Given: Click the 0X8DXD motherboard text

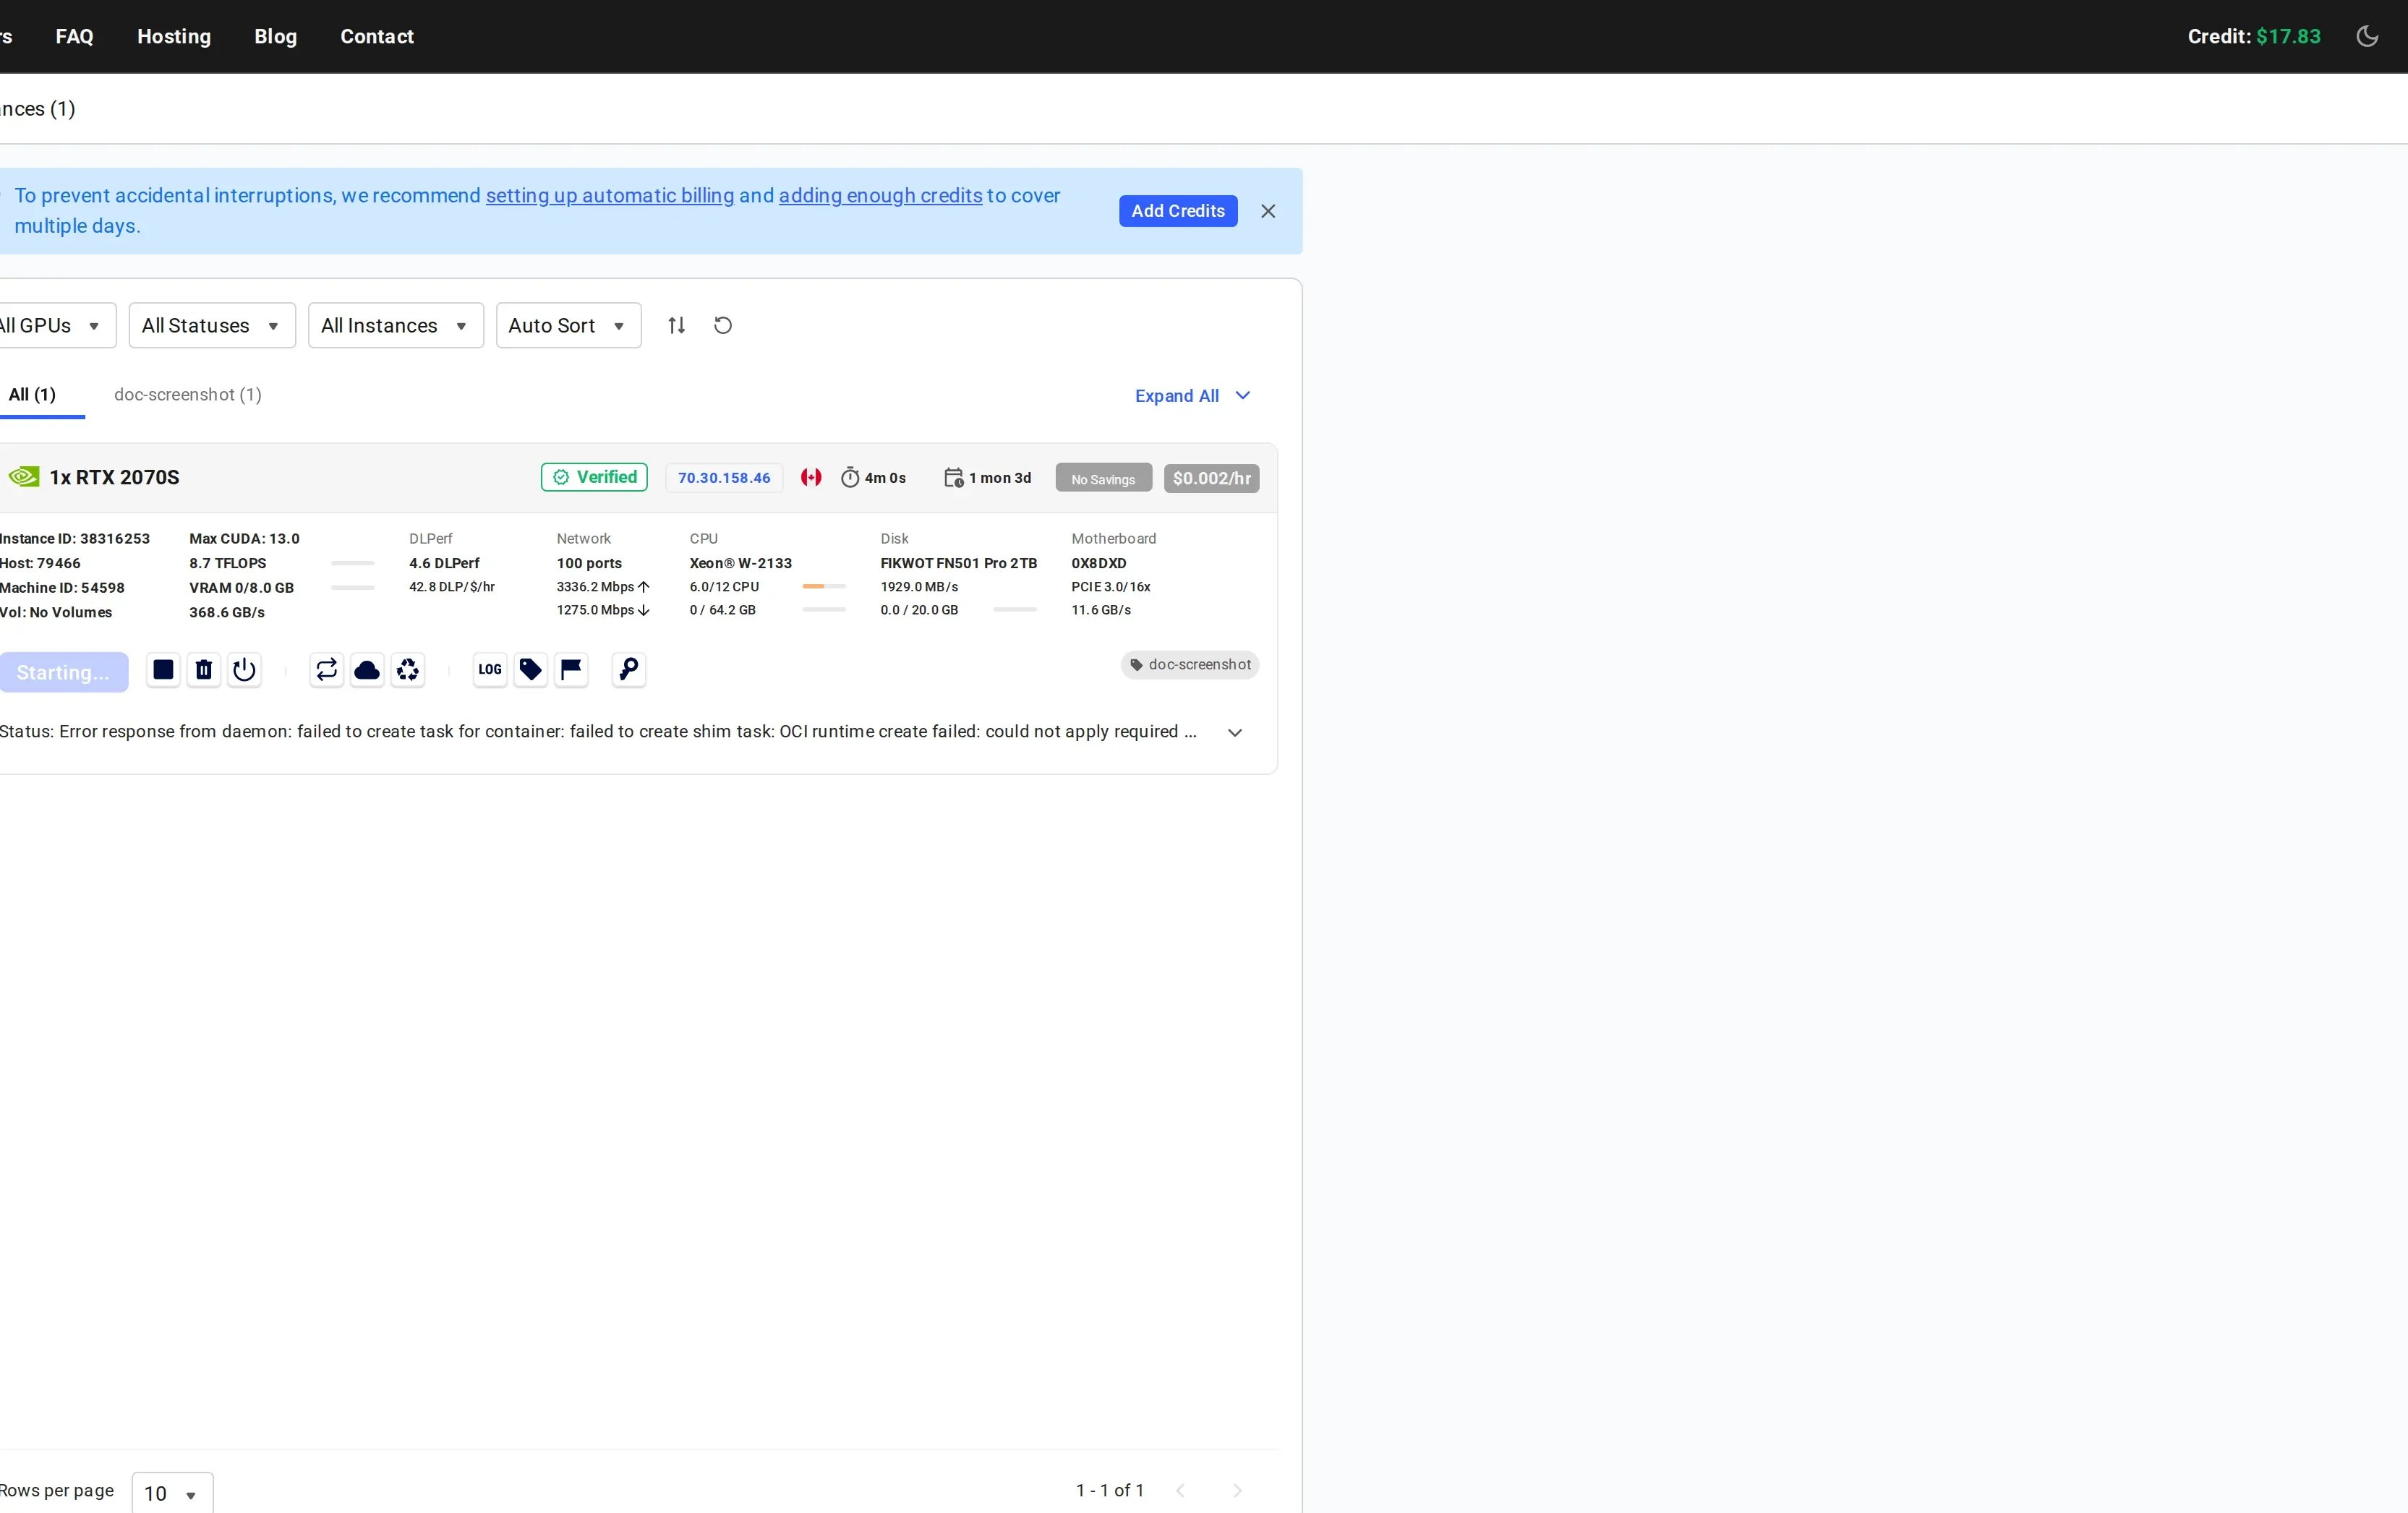Looking at the screenshot, I should click(1099, 563).
